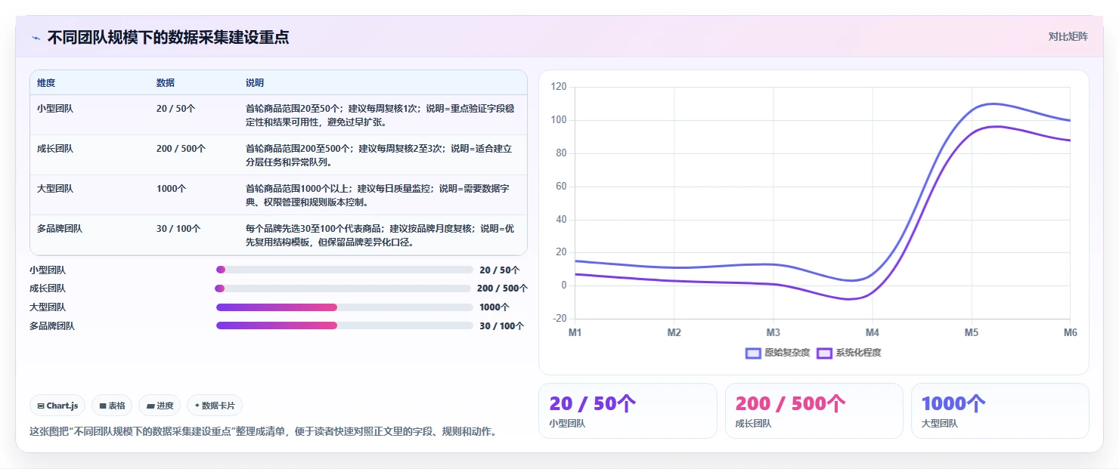Click the 成长团队 progress bar

(343, 288)
